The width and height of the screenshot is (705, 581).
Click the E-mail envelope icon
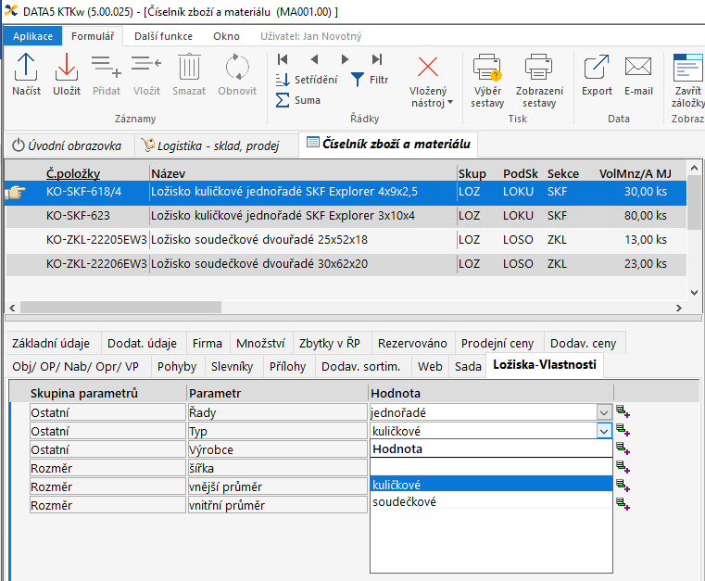pyautogui.click(x=638, y=69)
